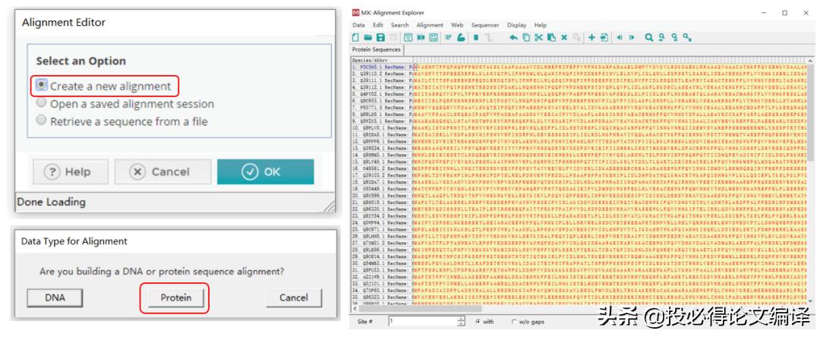Click the Site # spinner arrows
Viewport: 820px width, 337px height.
[462, 322]
